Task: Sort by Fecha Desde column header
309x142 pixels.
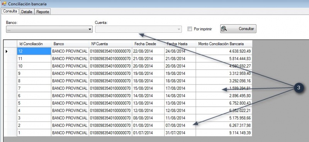Action: coord(148,44)
